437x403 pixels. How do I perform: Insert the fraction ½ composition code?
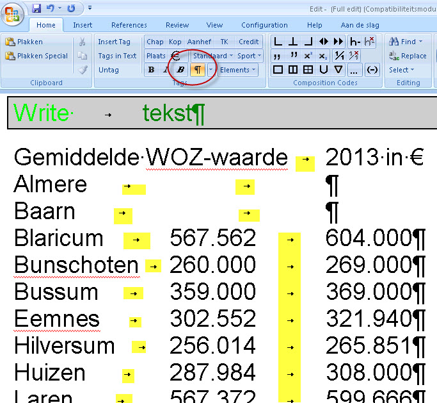tap(339, 56)
